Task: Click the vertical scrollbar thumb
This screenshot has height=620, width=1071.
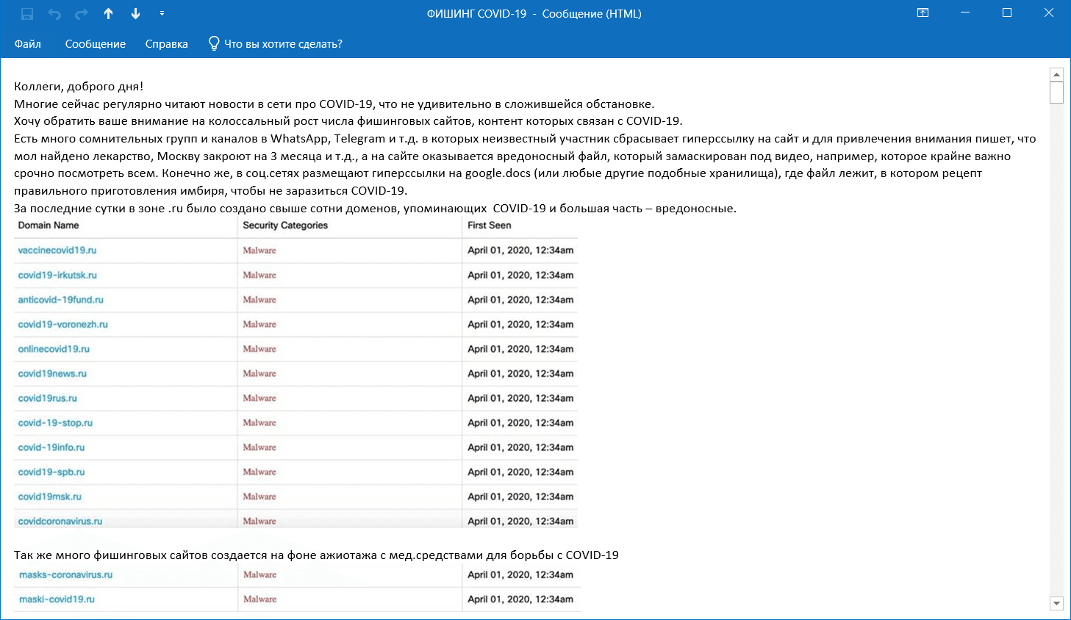Action: pyautogui.click(x=1057, y=93)
